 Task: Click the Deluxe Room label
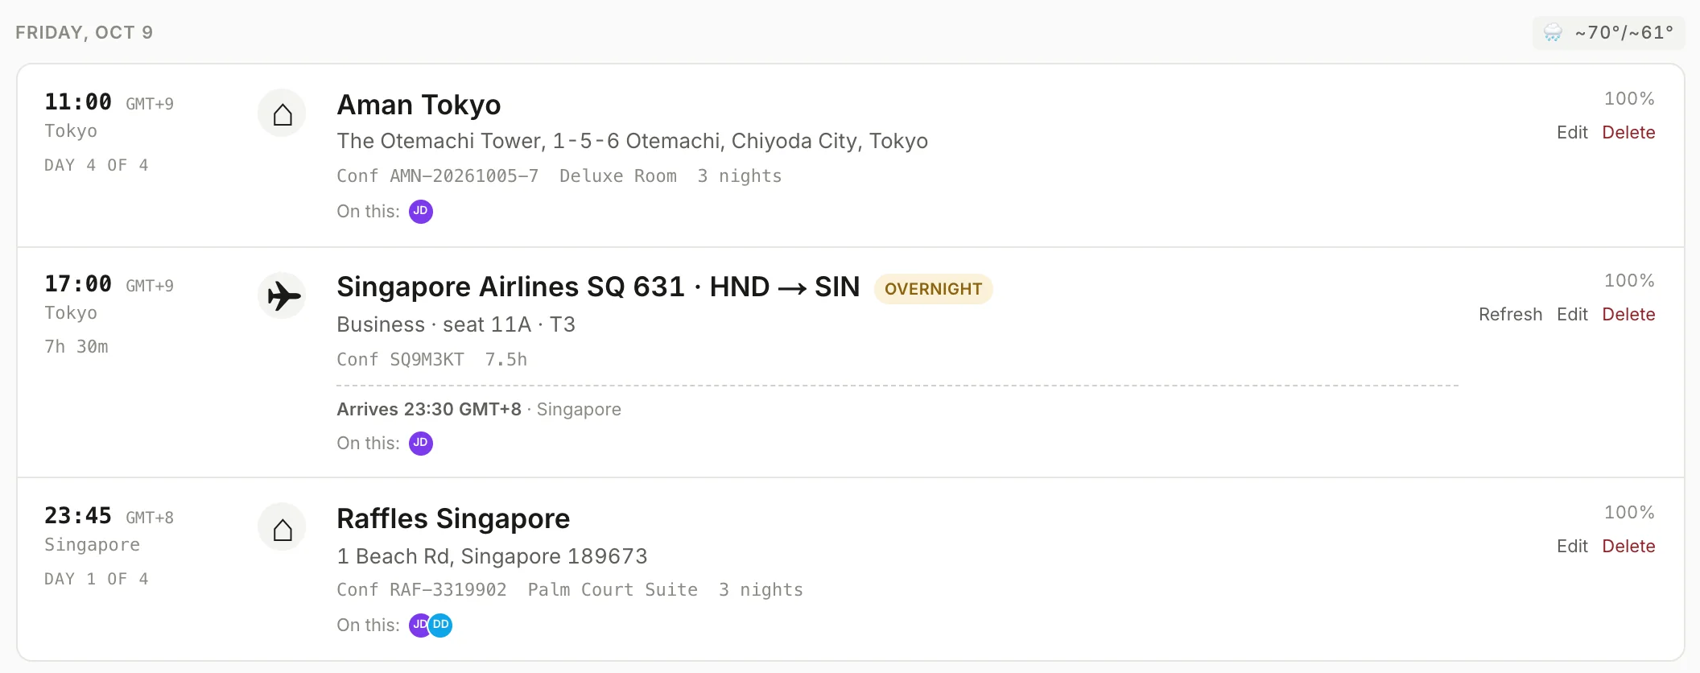[617, 176]
